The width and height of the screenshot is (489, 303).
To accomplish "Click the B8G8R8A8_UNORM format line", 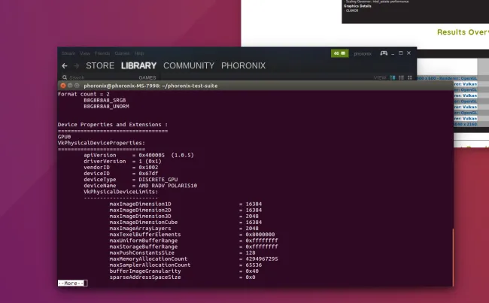I will [x=106, y=106].
